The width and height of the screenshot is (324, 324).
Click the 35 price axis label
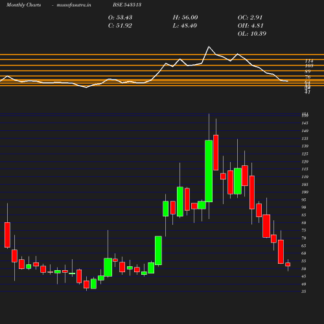coord(304,292)
